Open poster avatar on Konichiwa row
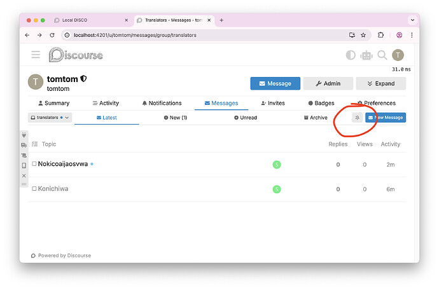Screen dimensions: 439x288 [x=277, y=189]
